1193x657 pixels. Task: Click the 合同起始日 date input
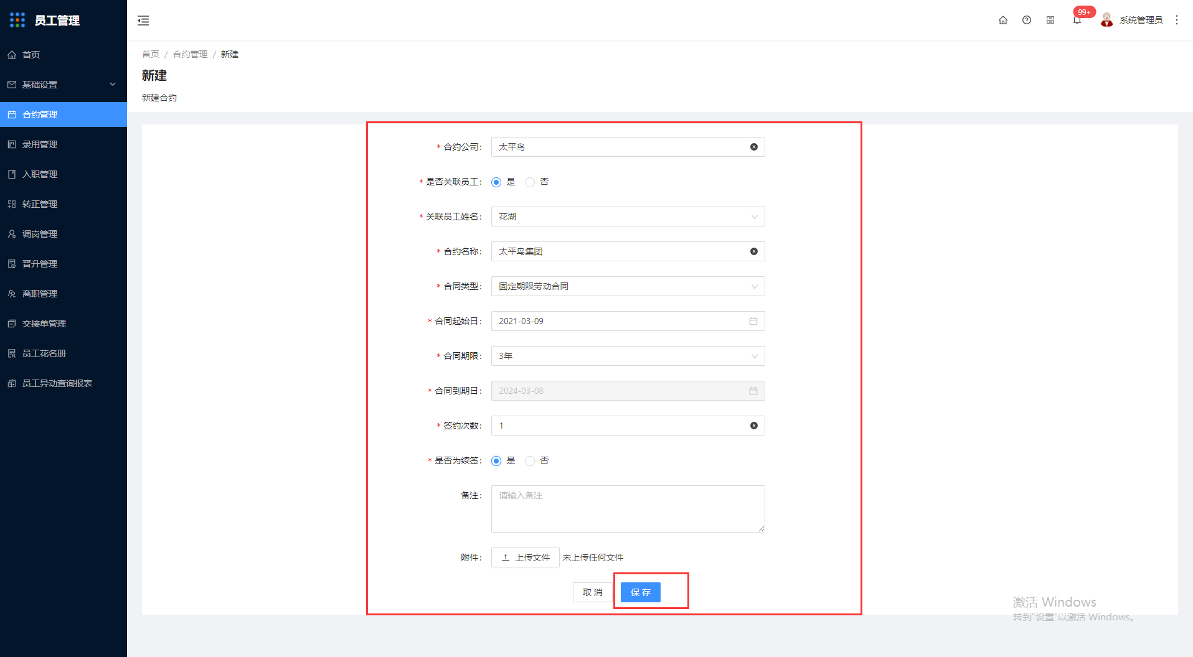[628, 321]
